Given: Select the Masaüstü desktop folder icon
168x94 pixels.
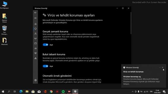Looking at the screenshot, I should (4, 42).
